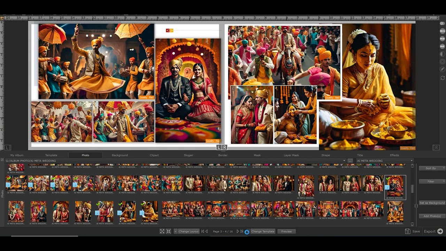Switch to Template tab

click(x=51, y=155)
